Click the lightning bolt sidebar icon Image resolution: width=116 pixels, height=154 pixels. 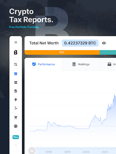[x=16, y=100]
